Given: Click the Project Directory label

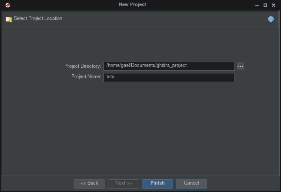Looking at the screenshot, I should [83, 66].
